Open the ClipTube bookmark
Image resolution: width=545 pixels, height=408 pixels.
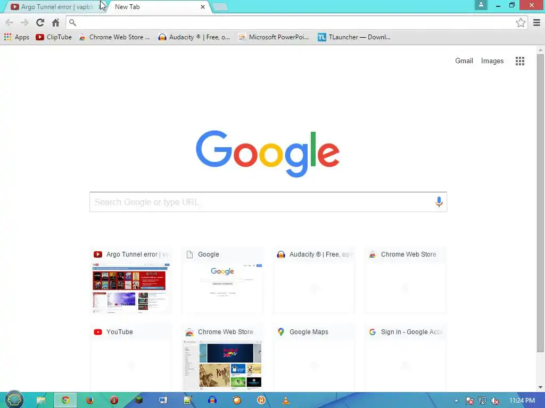54,37
